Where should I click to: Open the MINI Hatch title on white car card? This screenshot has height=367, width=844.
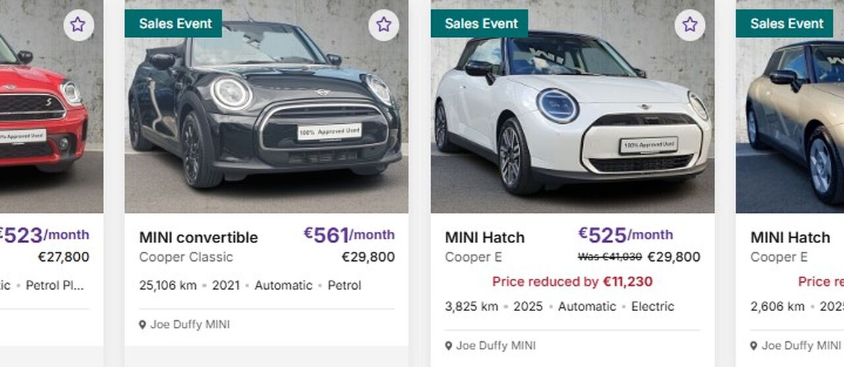[485, 237]
